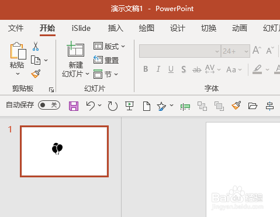Click the Undo arrow icon
The image size is (280, 217).
(91, 106)
